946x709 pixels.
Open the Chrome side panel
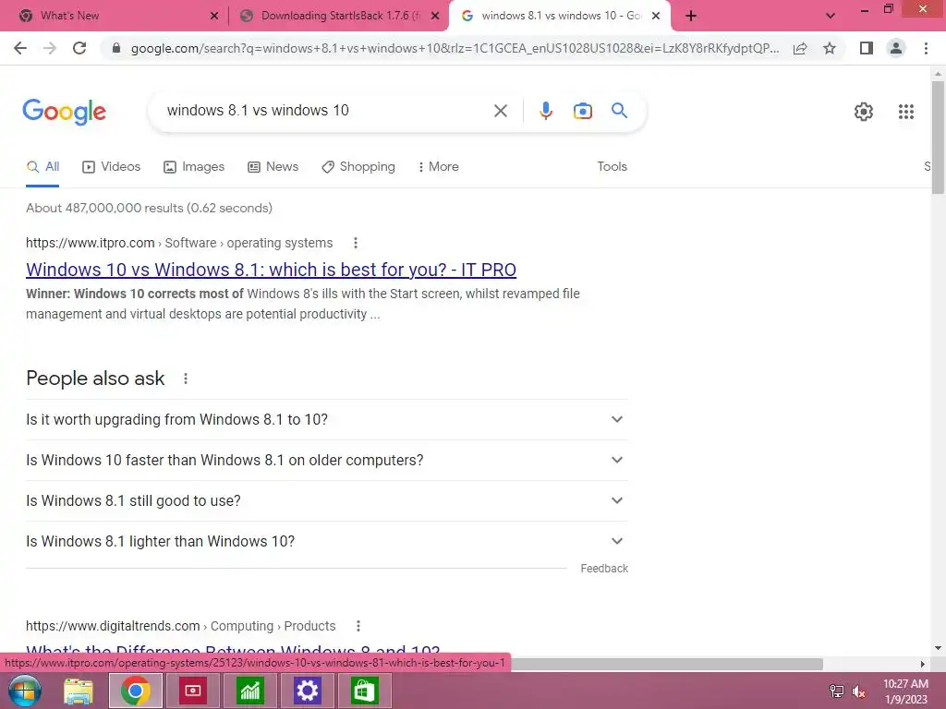click(867, 48)
